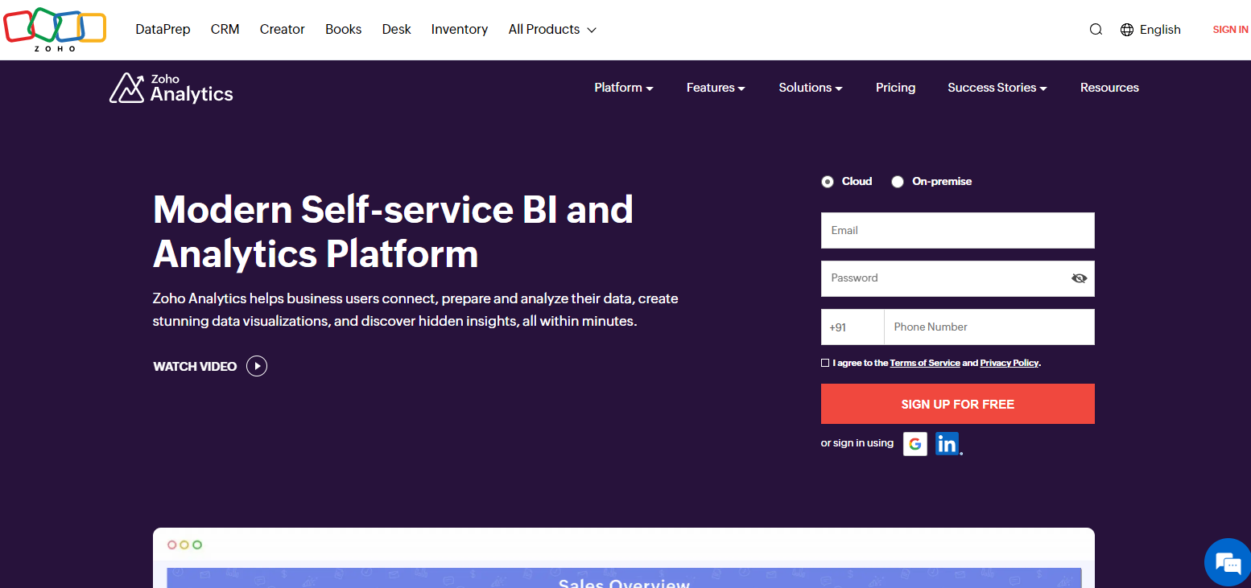The width and height of the screenshot is (1251, 588).
Task: Open the search magnifier icon
Action: coord(1096,30)
